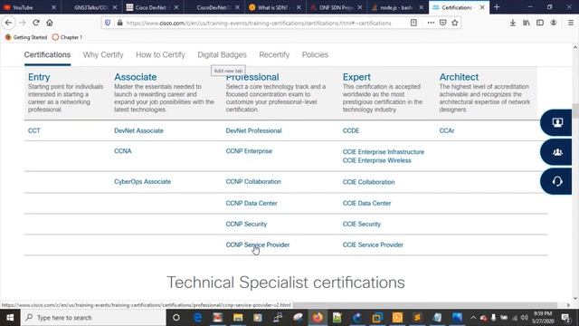579x326 pixels.
Task: Click the taskbar volume speaker icon
Action: [524, 318]
